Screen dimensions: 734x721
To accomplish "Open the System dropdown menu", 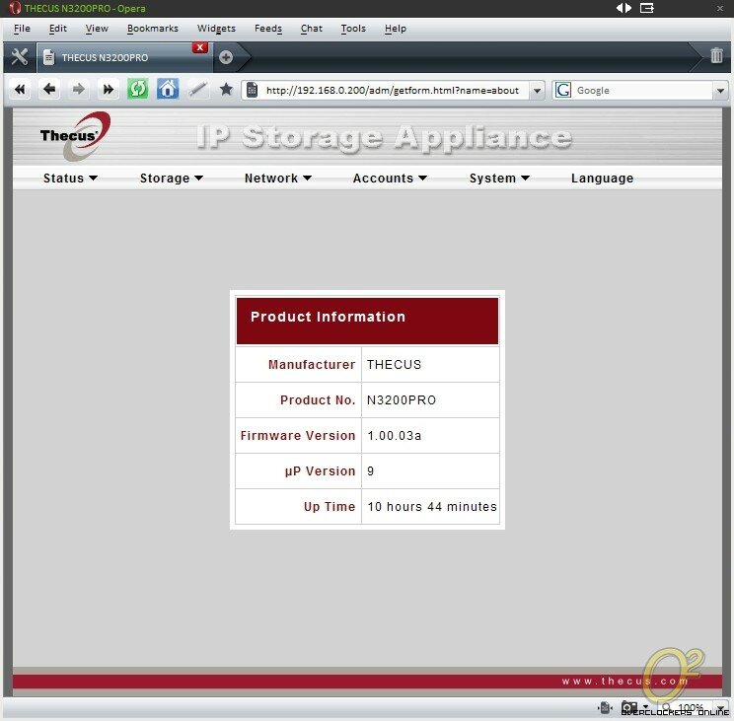I will pyautogui.click(x=499, y=179).
